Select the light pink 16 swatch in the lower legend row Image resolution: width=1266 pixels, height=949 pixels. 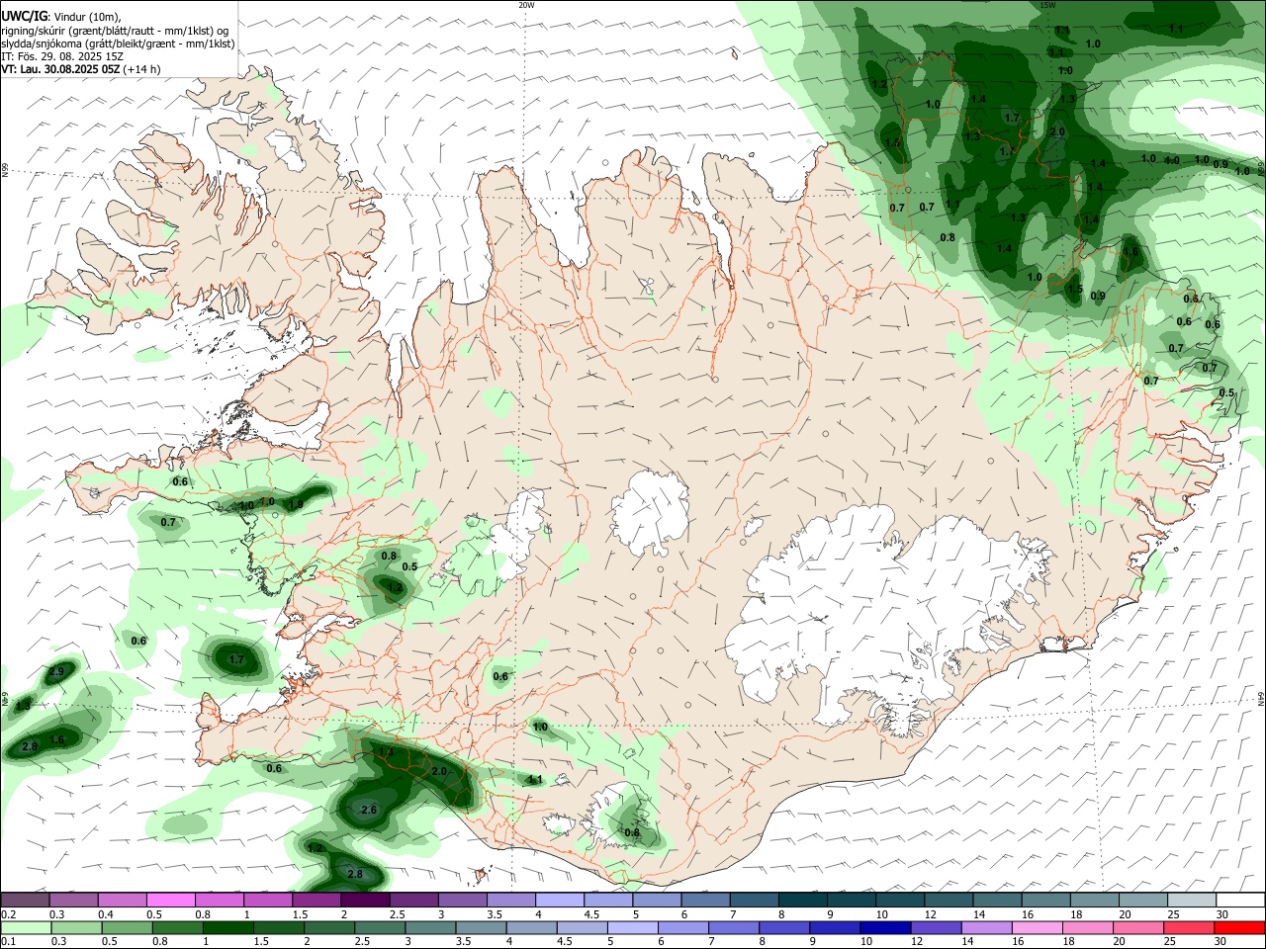[x=1038, y=928]
